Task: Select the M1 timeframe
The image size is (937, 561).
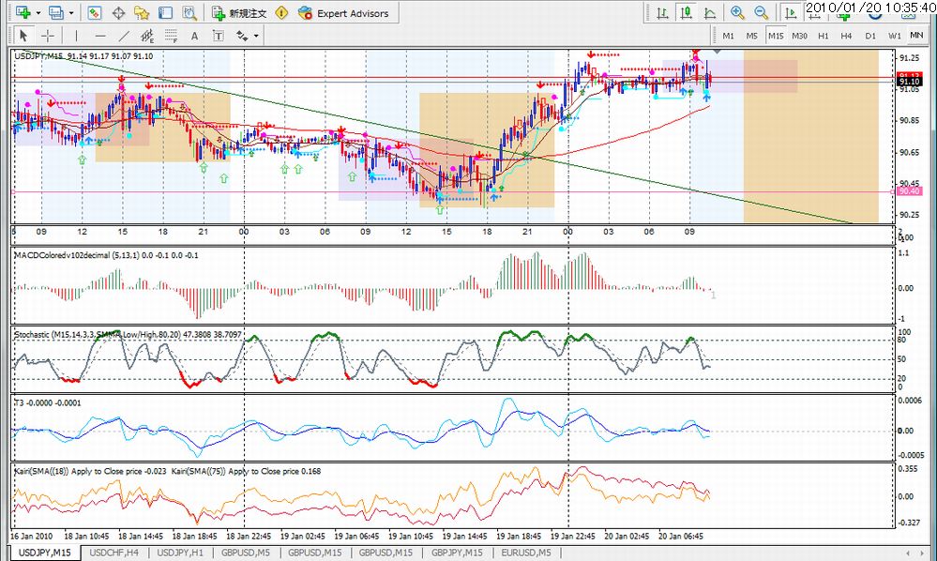Action: pos(729,36)
